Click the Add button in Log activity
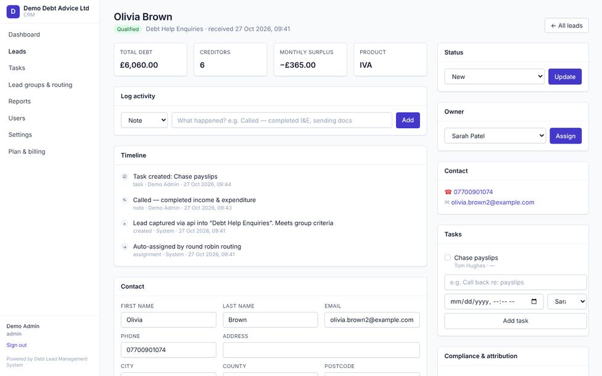This screenshot has width=602, height=376. tap(408, 120)
